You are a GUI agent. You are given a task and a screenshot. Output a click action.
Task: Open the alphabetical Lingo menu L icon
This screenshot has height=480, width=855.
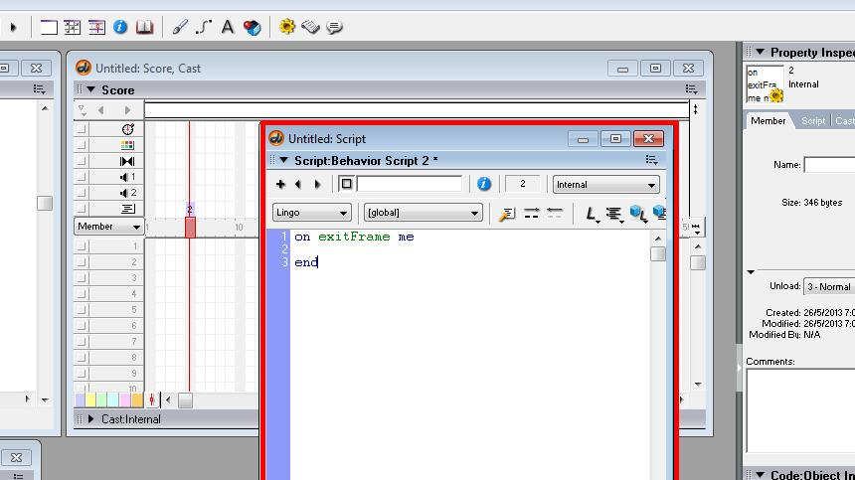[592, 214]
